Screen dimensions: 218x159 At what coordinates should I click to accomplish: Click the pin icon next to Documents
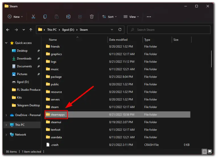click(39, 66)
